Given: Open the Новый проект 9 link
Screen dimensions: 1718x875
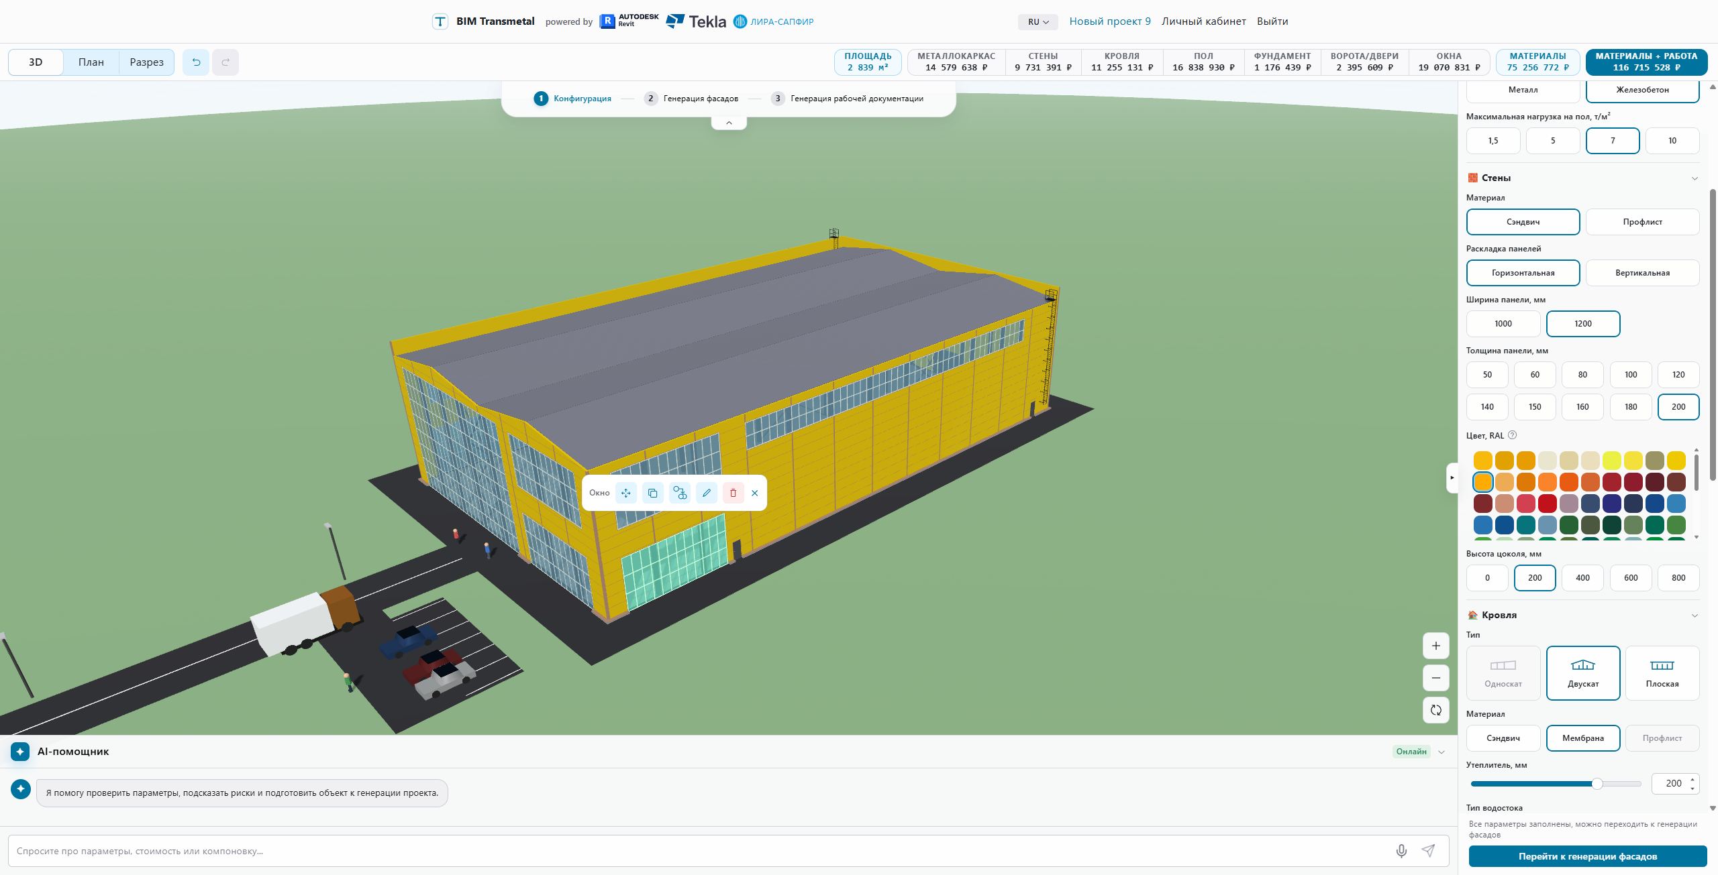Looking at the screenshot, I should pyautogui.click(x=1110, y=21).
